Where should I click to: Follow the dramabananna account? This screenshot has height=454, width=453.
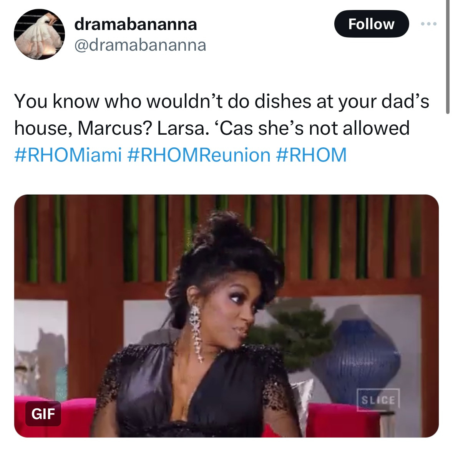[372, 24]
